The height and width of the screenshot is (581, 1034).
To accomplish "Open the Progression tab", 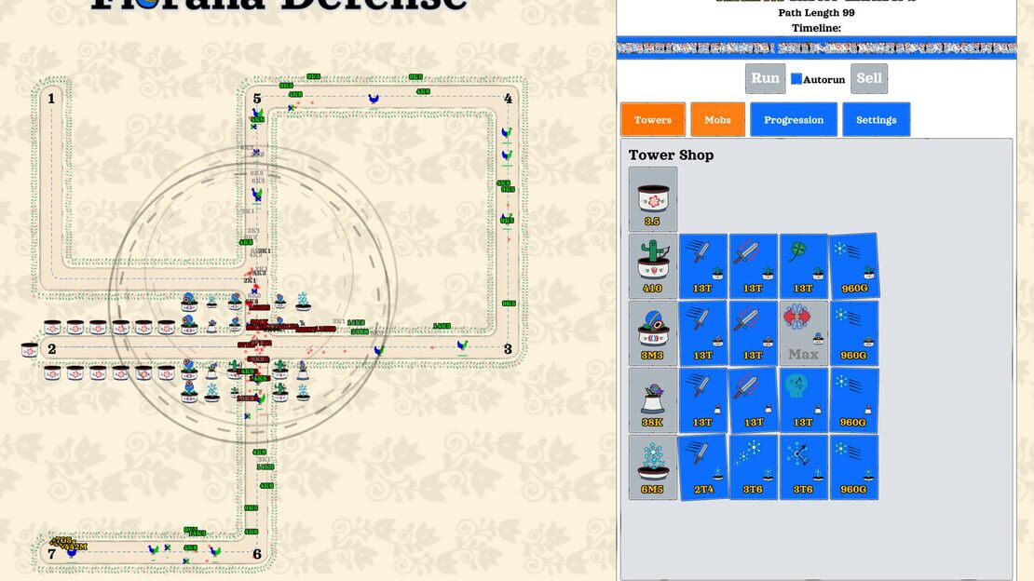I will tap(794, 119).
